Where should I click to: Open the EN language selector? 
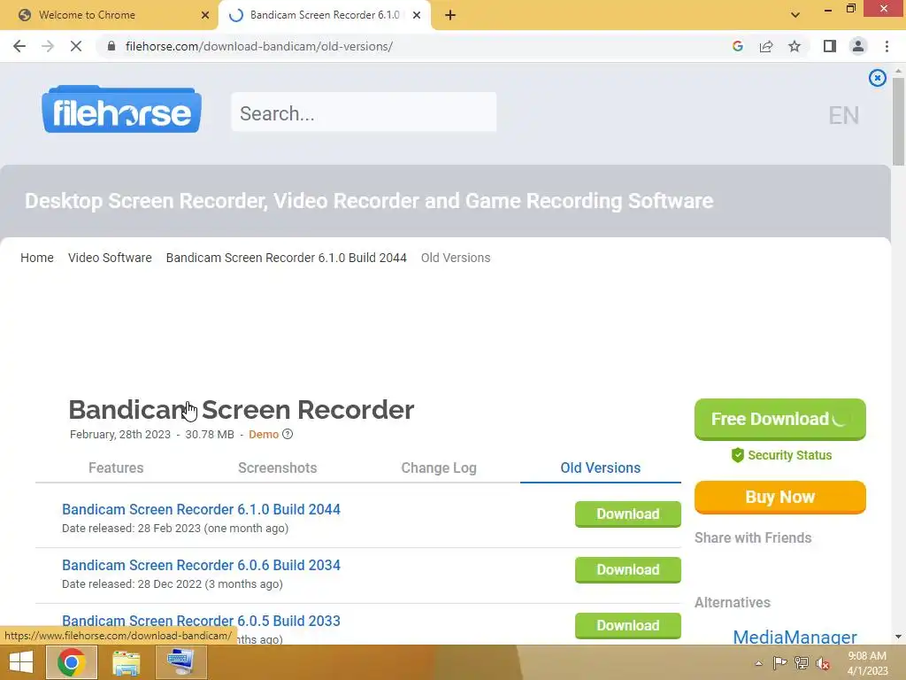pos(843,115)
